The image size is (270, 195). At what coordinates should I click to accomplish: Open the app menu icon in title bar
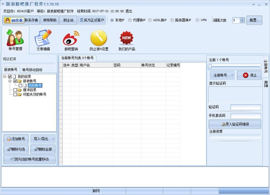tap(2, 4)
